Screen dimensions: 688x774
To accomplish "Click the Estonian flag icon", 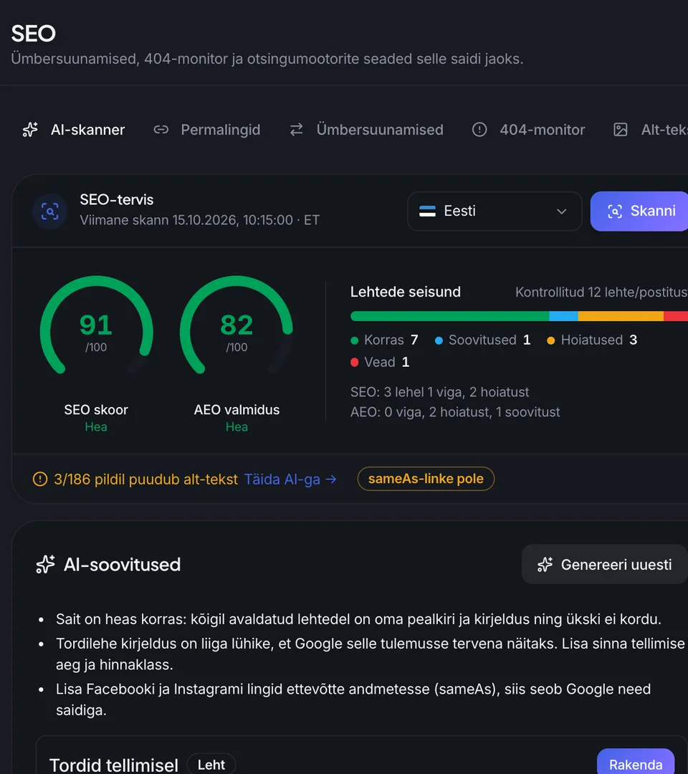I will (427, 211).
